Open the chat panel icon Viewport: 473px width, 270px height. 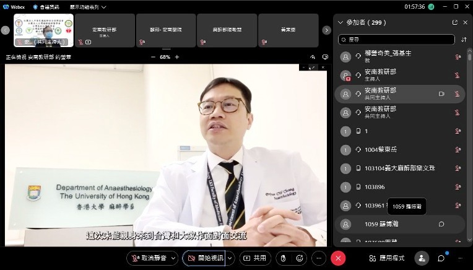(441, 258)
